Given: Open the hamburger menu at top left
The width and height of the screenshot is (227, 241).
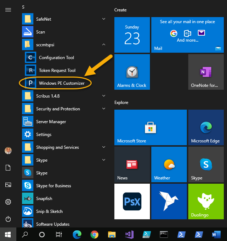Looking at the screenshot, I should 8,10.
